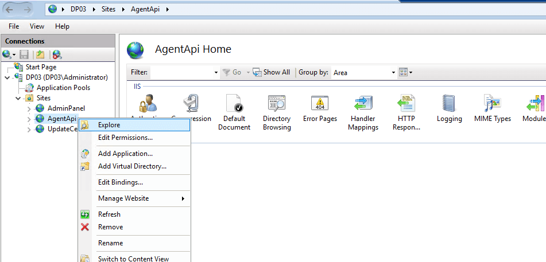Select Edit Bindings... in context menu

tap(120, 182)
